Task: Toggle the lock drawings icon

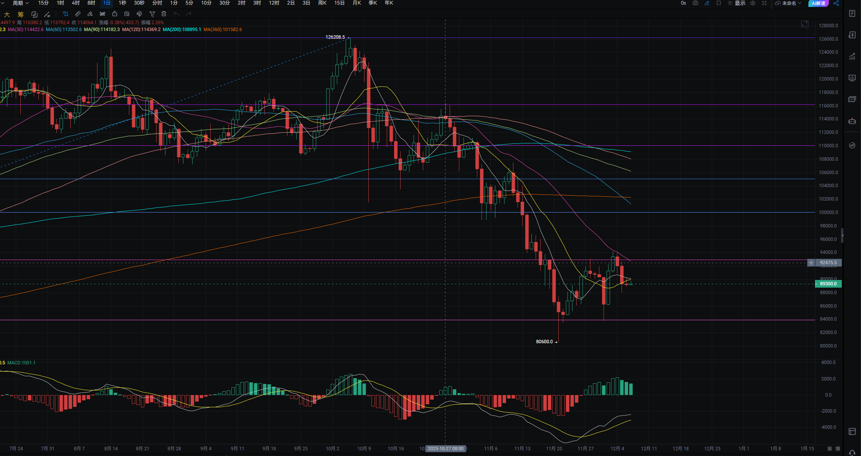Action: [x=114, y=14]
